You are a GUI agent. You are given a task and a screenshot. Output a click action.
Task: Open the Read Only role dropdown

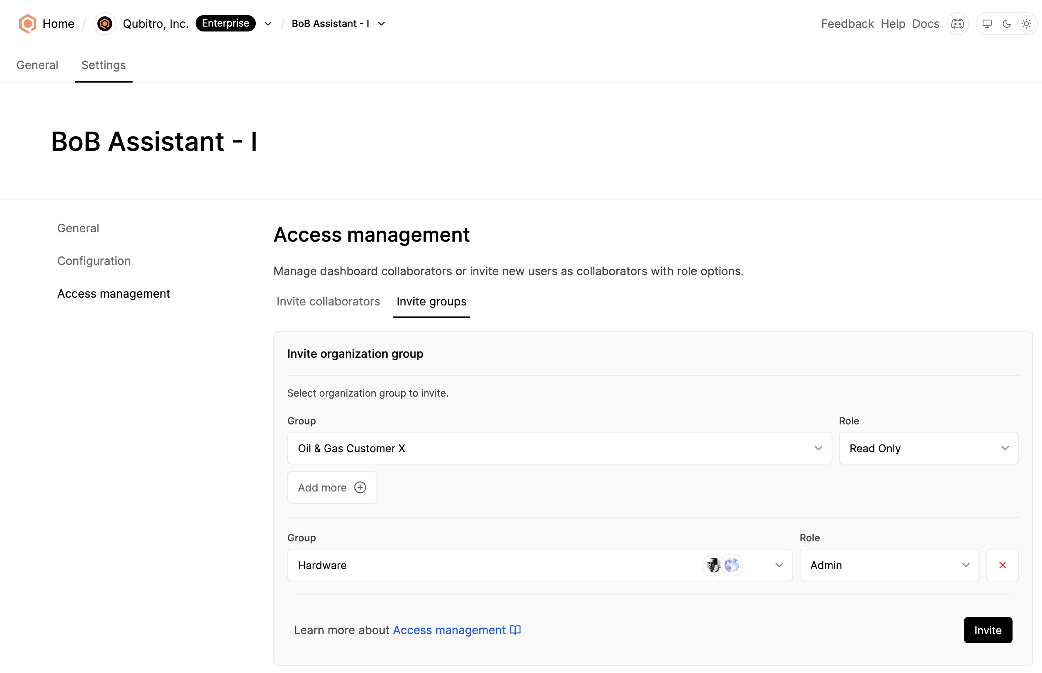coord(1005,448)
